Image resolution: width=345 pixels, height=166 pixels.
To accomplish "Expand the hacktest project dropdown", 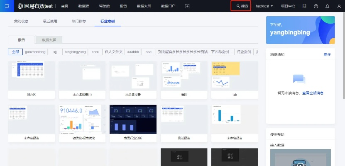I will pos(264,6).
